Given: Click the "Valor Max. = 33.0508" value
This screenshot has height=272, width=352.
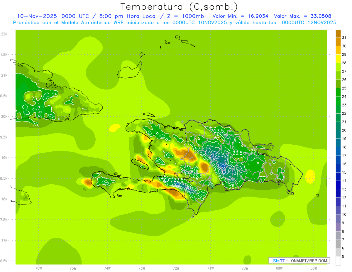Looking at the screenshot, I should 302,16.
